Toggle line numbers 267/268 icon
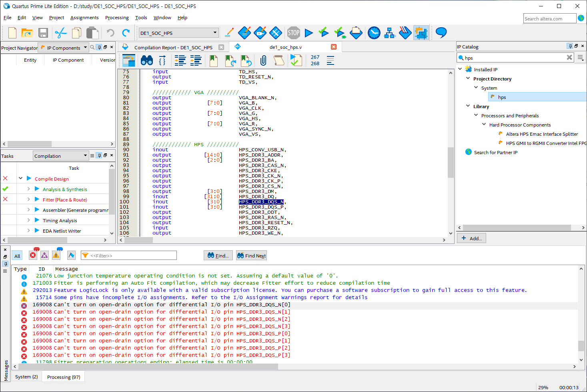Viewport: 587px width, 392px height. (315, 60)
